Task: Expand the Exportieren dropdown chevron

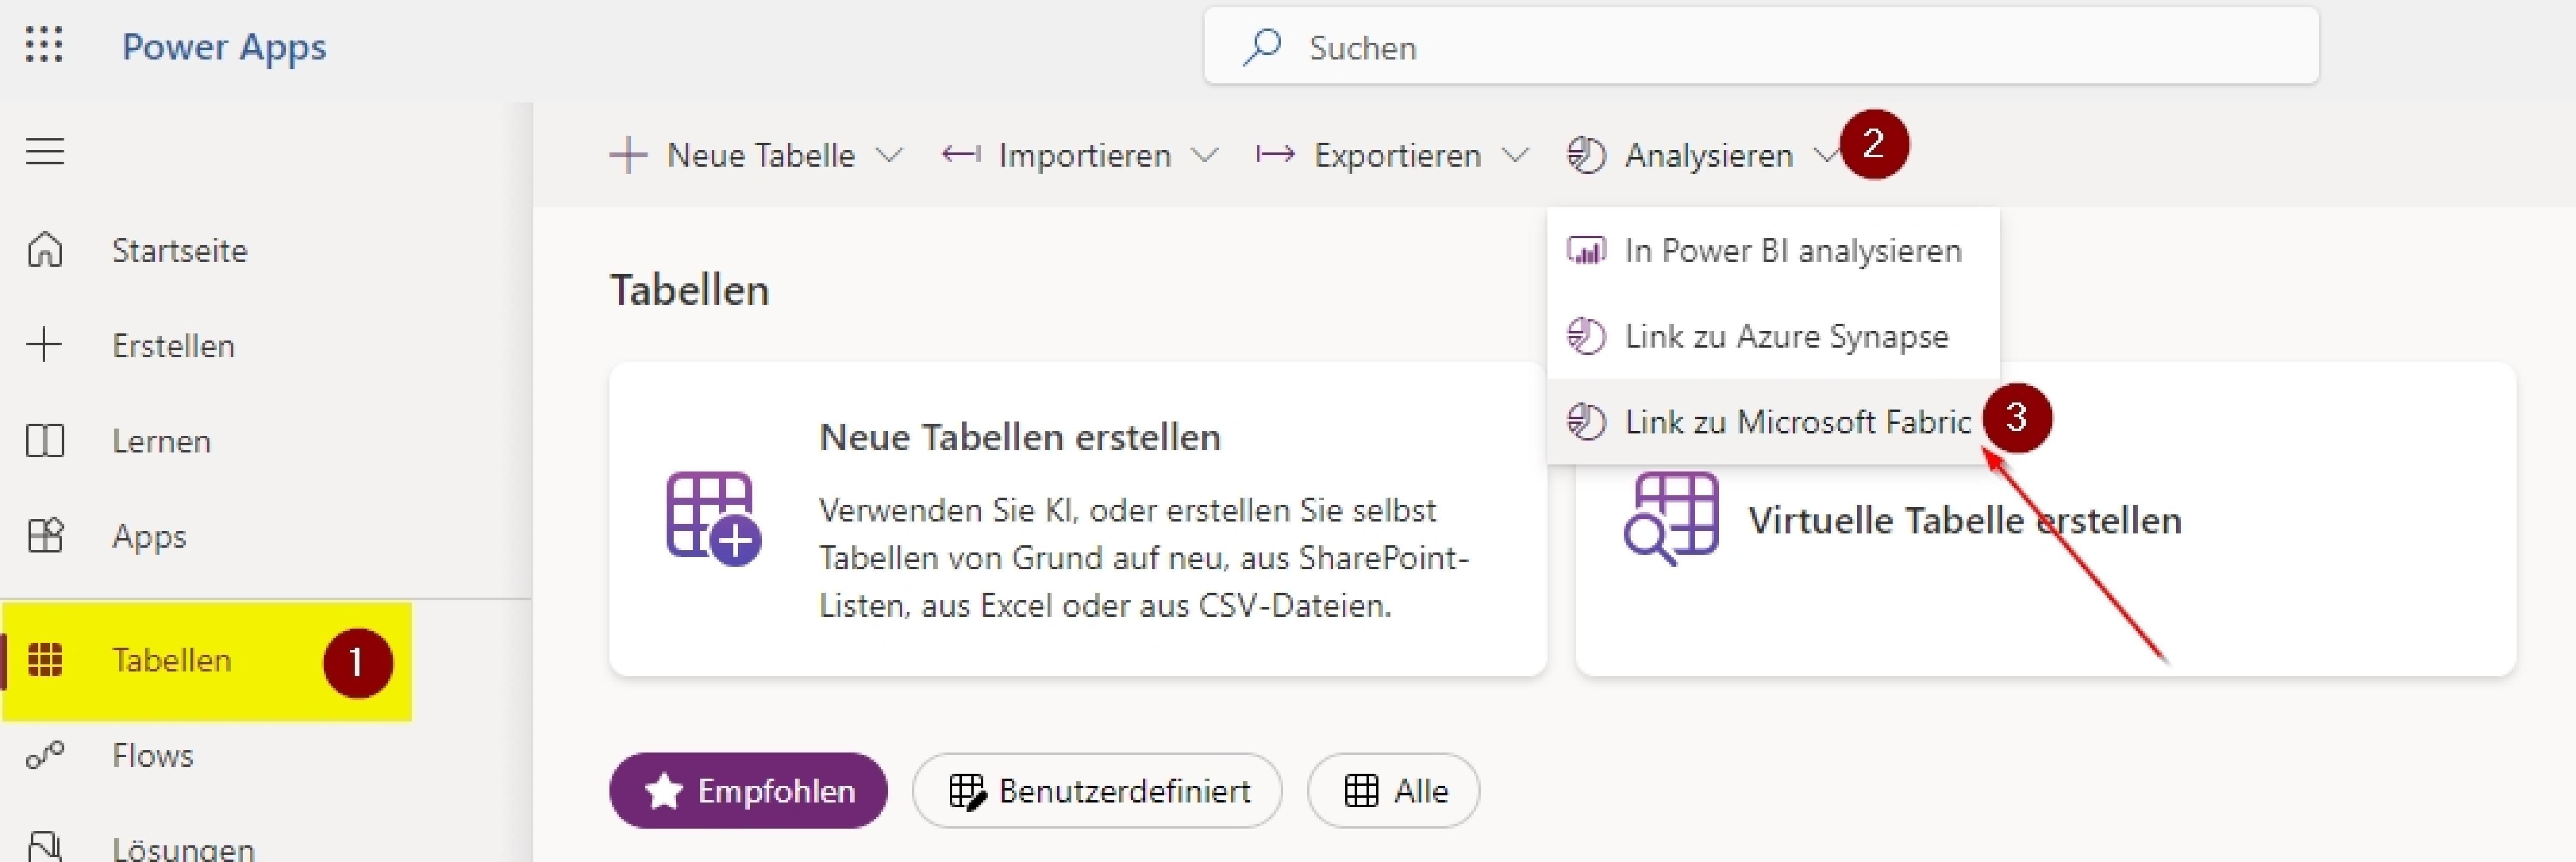Action: click(x=1516, y=155)
